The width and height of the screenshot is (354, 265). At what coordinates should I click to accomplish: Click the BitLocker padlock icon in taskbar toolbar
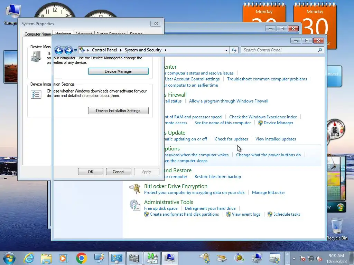click(x=205, y=258)
